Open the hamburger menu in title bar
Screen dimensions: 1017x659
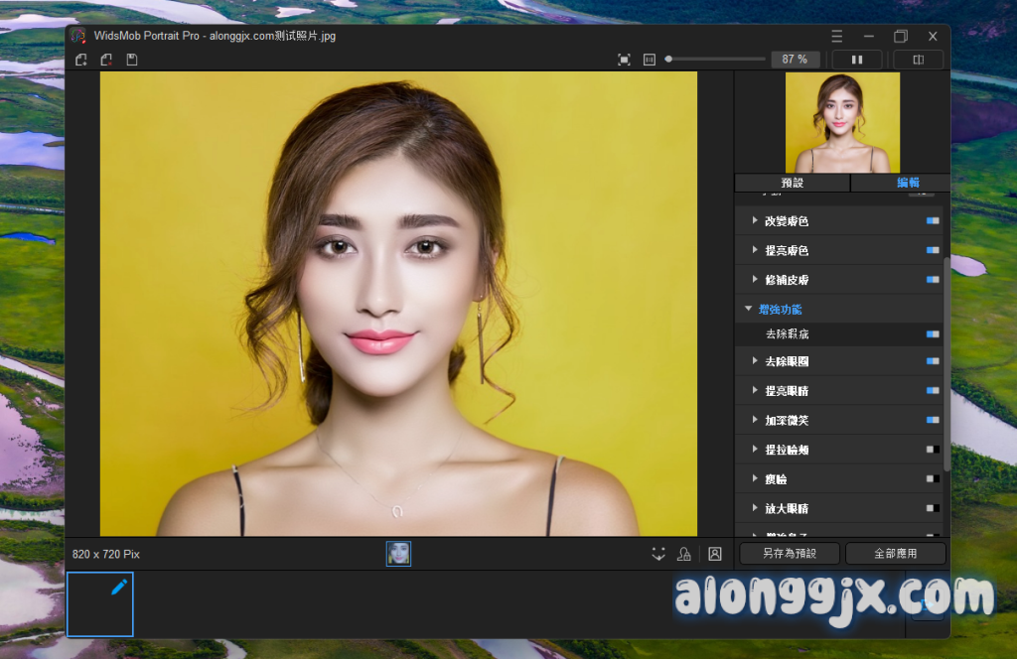click(837, 36)
